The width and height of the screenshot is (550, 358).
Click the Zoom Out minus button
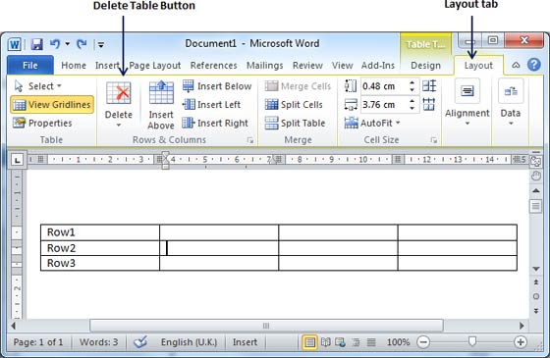[423, 342]
